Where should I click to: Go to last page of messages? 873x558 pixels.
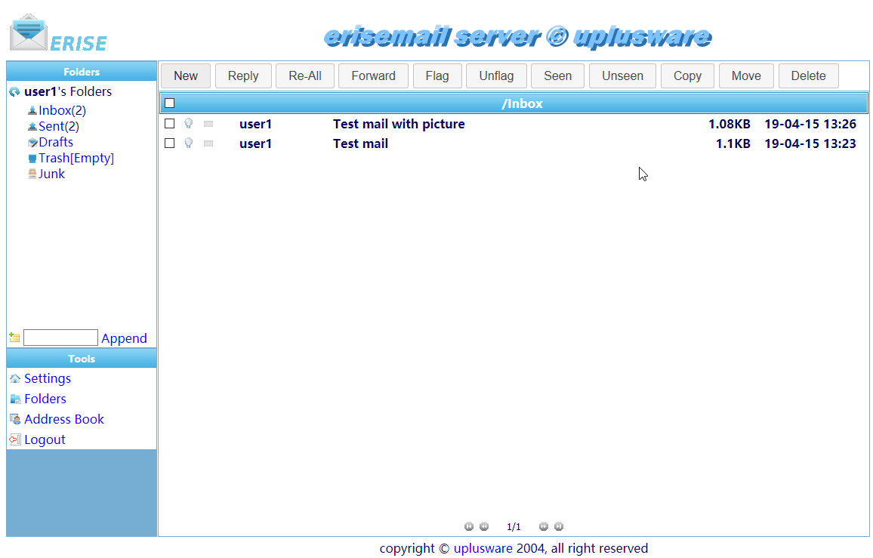[558, 526]
